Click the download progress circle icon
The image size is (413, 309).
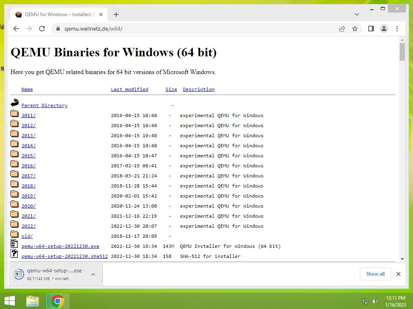pyautogui.click(x=19, y=274)
